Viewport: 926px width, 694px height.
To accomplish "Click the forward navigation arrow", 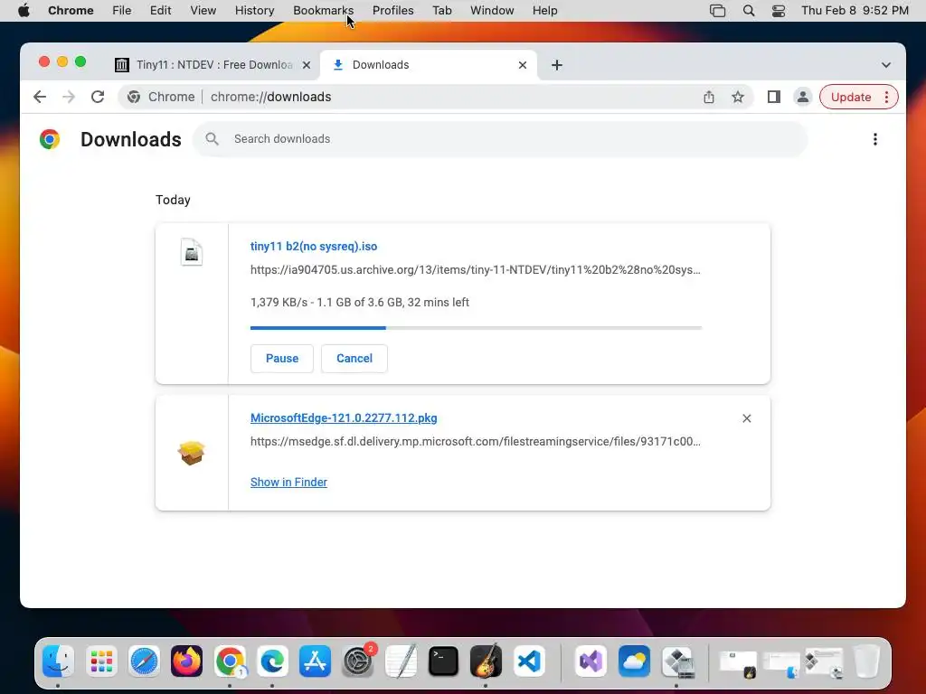I will [69, 97].
